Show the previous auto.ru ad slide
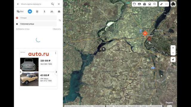This screenshot has height=107, width=191. [x=21, y=72]
